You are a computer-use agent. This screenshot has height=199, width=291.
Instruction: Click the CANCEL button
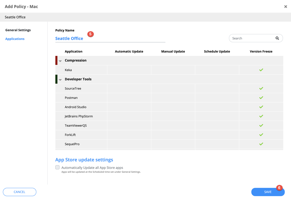[20, 192]
